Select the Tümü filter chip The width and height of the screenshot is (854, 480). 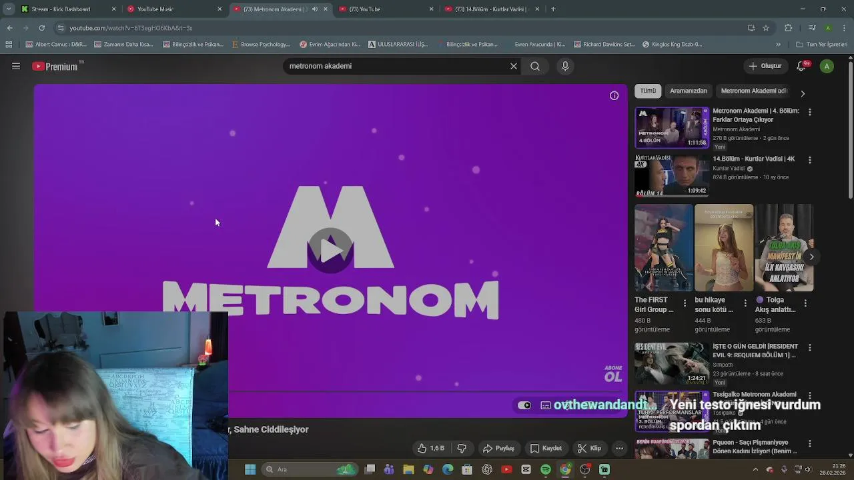(x=648, y=91)
